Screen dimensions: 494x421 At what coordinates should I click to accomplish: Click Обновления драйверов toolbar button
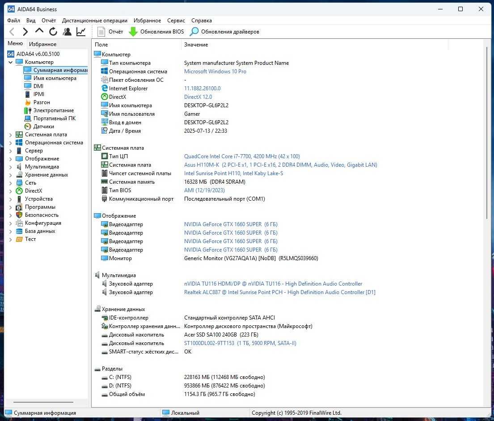(224, 31)
